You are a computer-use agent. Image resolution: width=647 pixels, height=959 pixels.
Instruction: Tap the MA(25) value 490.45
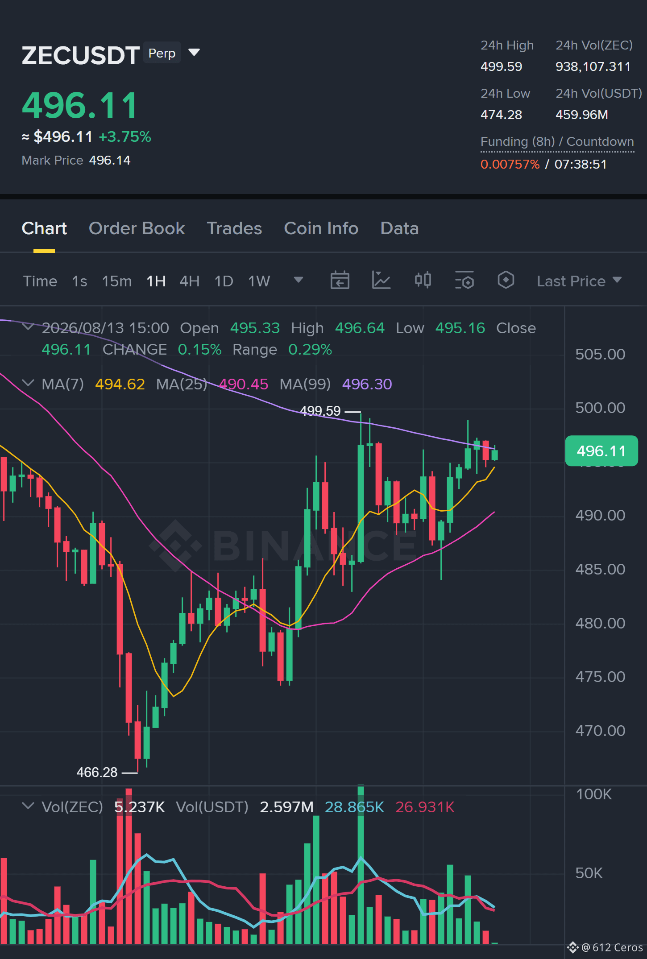click(x=244, y=384)
